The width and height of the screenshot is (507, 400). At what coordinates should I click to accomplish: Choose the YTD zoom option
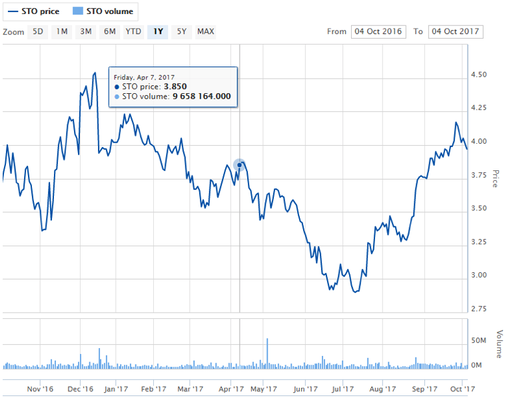coord(133,31)
